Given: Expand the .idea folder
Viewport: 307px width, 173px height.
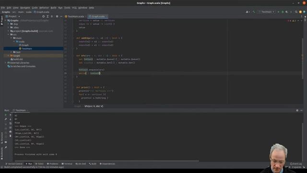Looking at the screenshot, I should tap(9, 27).
